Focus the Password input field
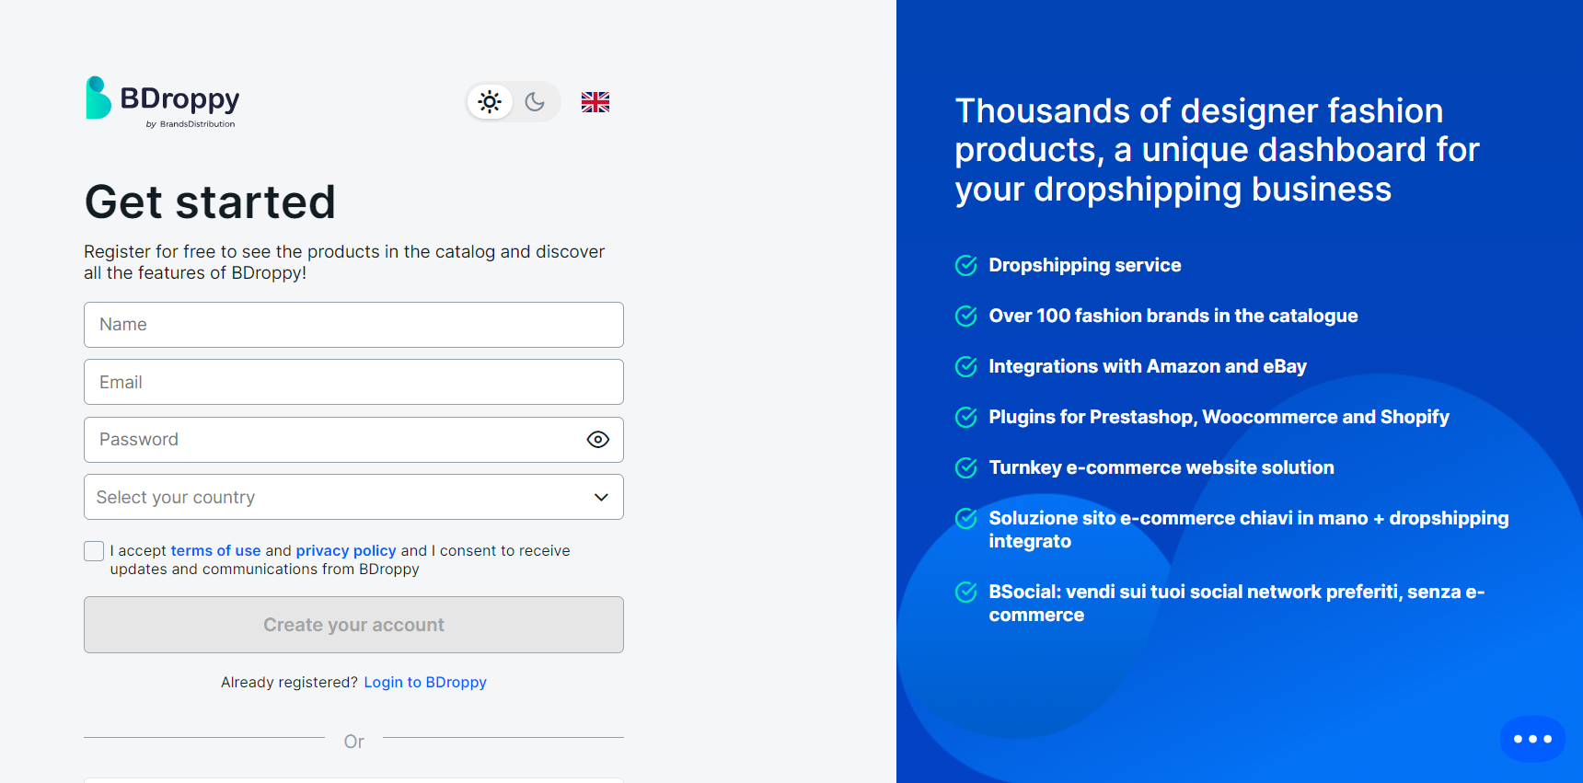This screenshot has width=1583, height=783. click(x=353, y=440)
